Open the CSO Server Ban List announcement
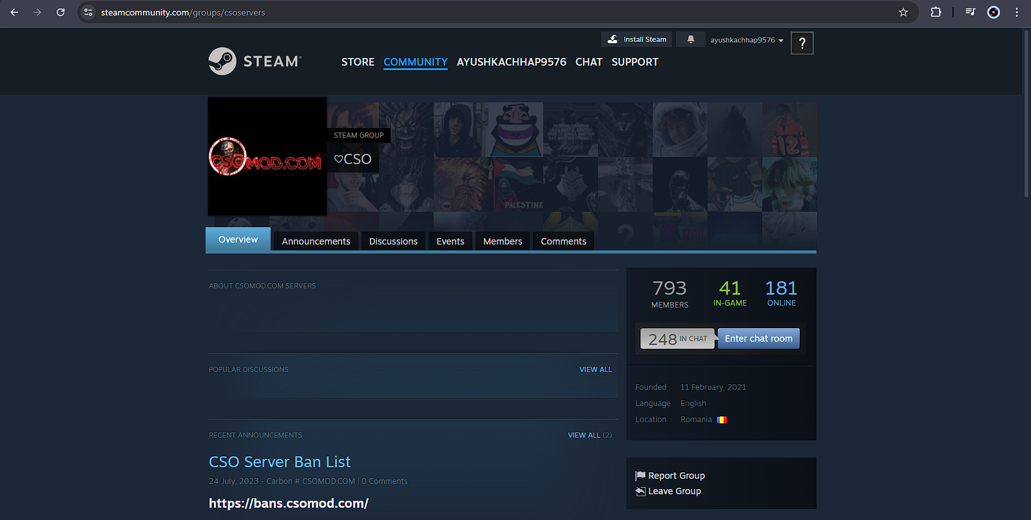The image size is (1031, 520). click(x=280, y=462)
